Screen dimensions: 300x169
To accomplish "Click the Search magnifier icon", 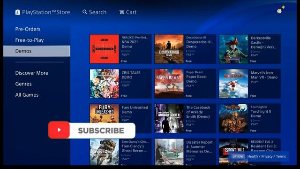I will (x=85, y=12).
